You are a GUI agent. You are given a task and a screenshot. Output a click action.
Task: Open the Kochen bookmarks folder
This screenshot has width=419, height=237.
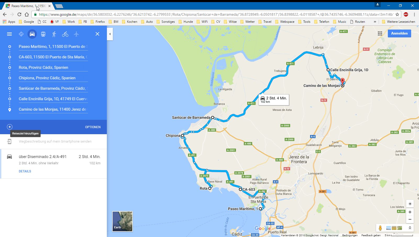click(129, 22)
